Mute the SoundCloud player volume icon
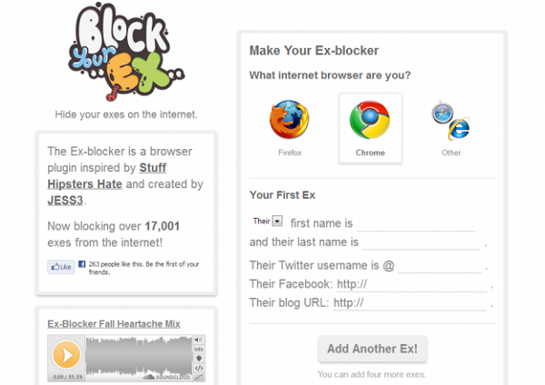Screen dimensions: 545x385 [x=198, y=340]
